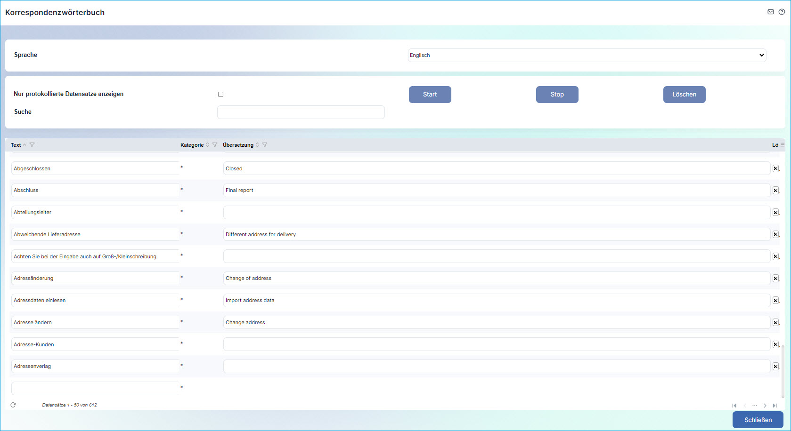Open the mail envelope icon in header
Image resolution: width=791 pixels, height=431 pixels.
[x=771, y=12]
